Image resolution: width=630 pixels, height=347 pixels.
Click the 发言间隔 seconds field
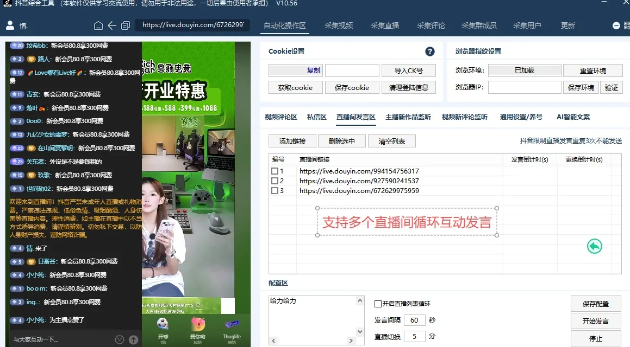[x=415, y=320]
